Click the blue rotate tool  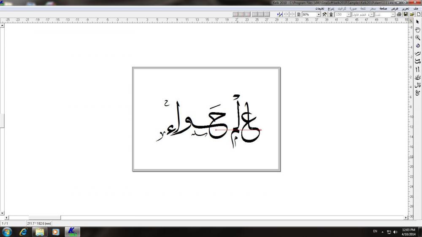coord(418,45)
